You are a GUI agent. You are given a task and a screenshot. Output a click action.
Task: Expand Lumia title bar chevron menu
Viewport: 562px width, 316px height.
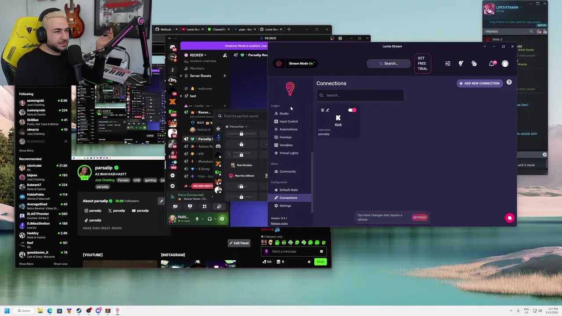pos(484,47)
